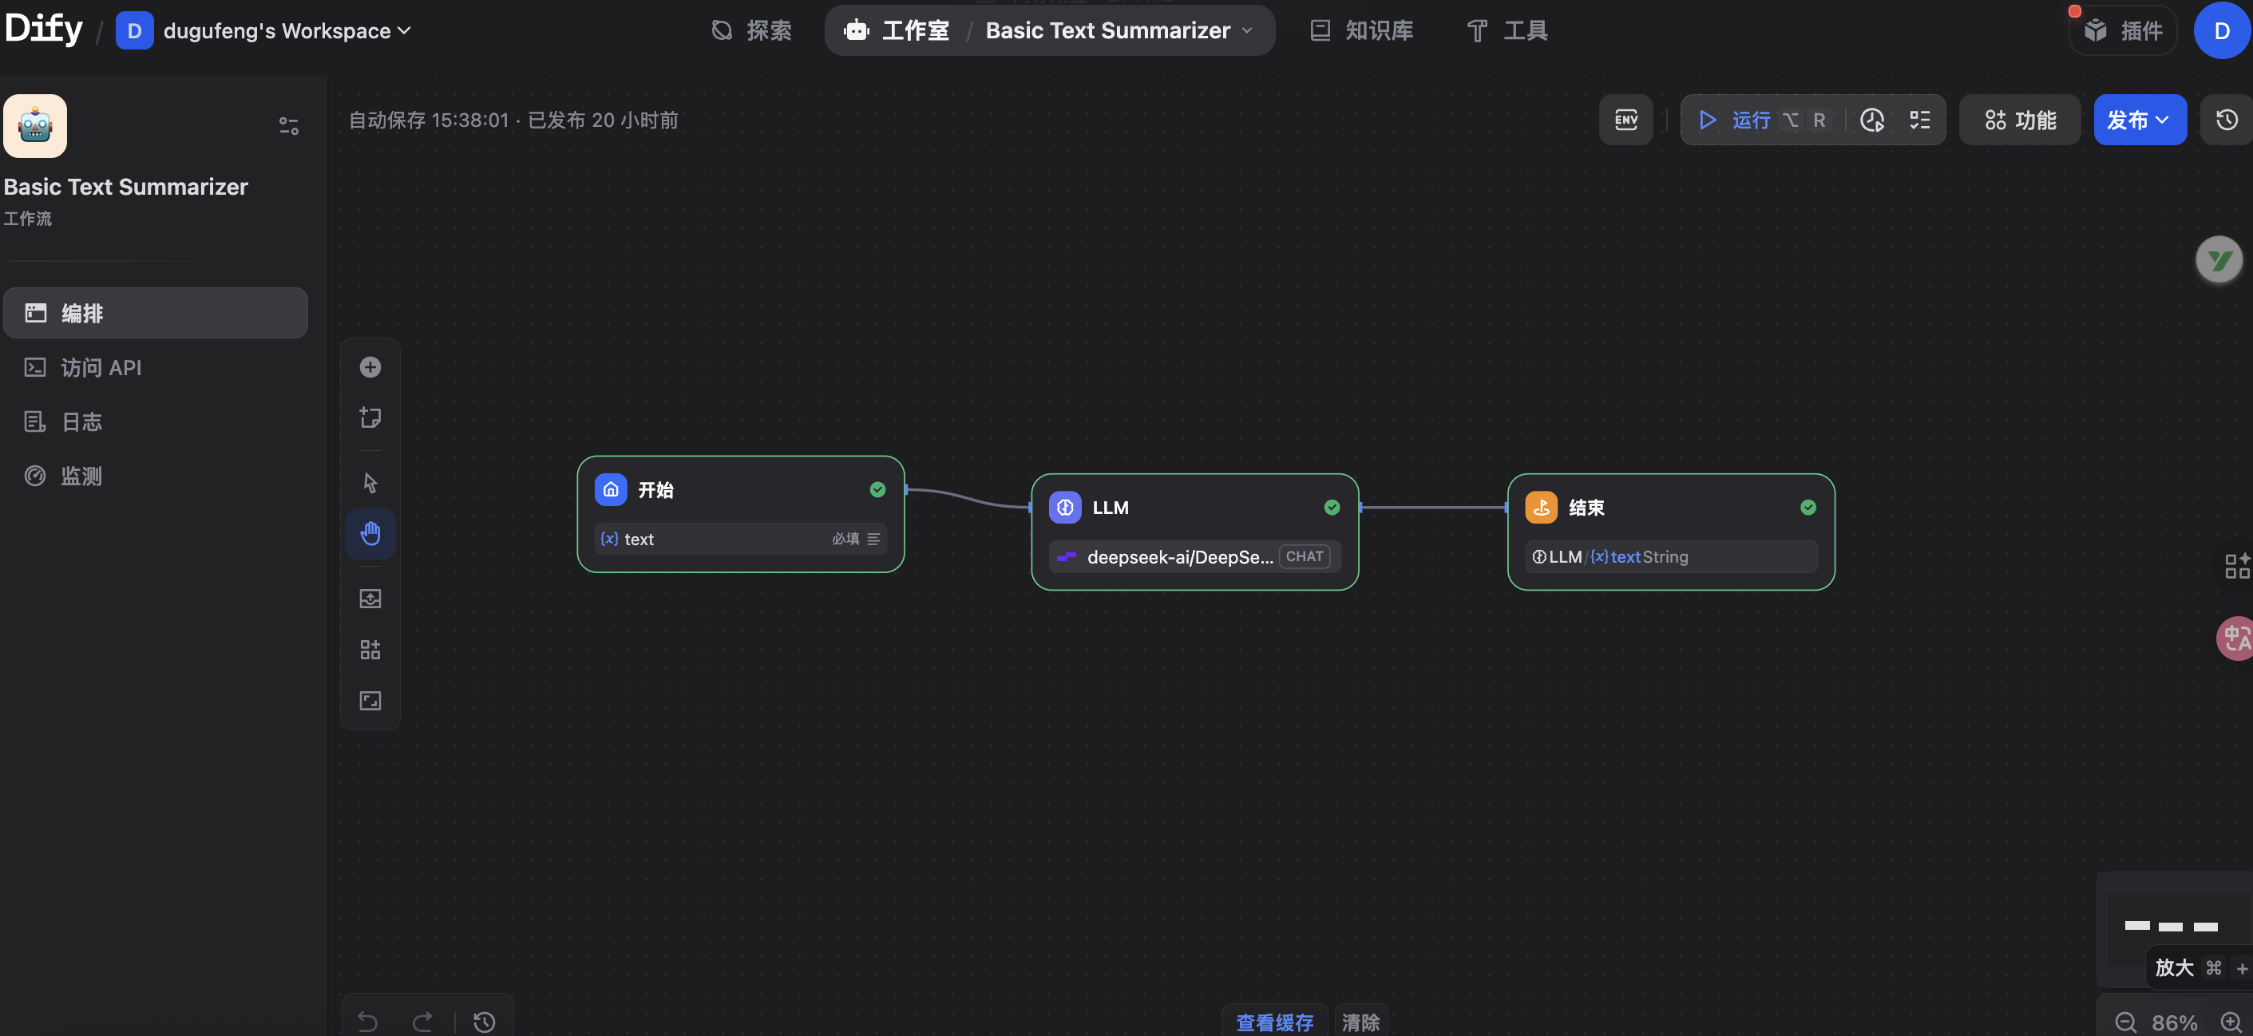
Task: Open the checklist icon in toolbar
Action: tap(1920, 120)
